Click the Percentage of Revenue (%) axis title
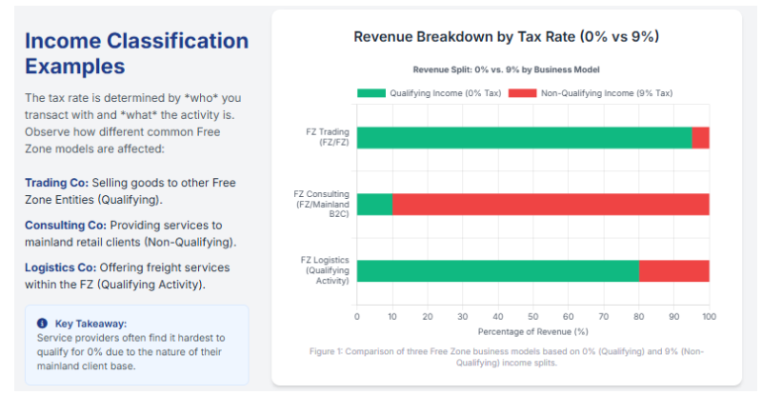762x395 pixels. pos(532,330)
